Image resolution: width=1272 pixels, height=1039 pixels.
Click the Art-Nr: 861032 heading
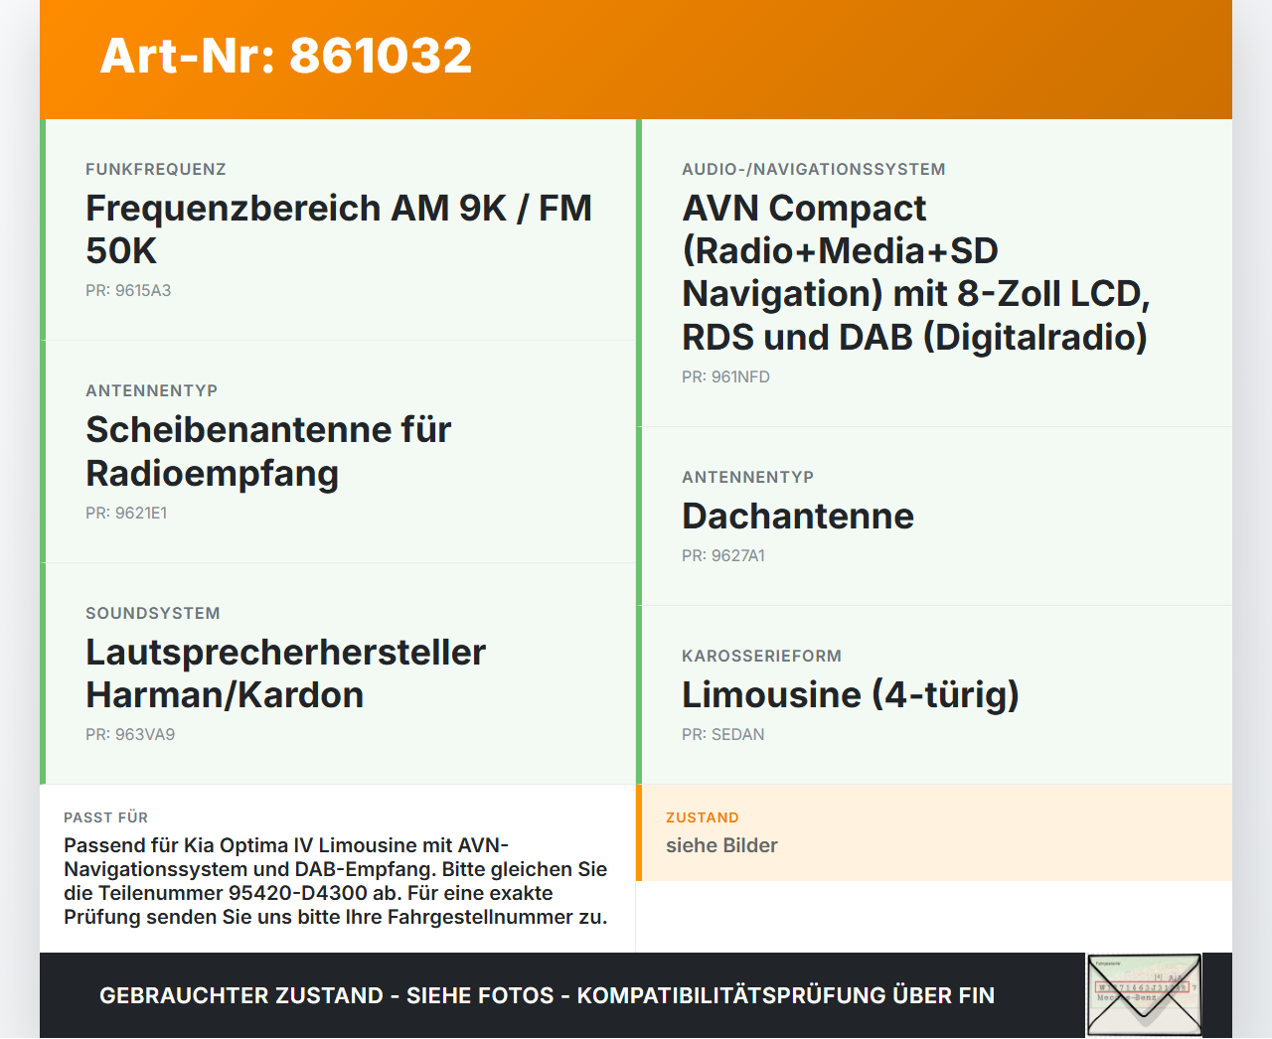(286, 56)
